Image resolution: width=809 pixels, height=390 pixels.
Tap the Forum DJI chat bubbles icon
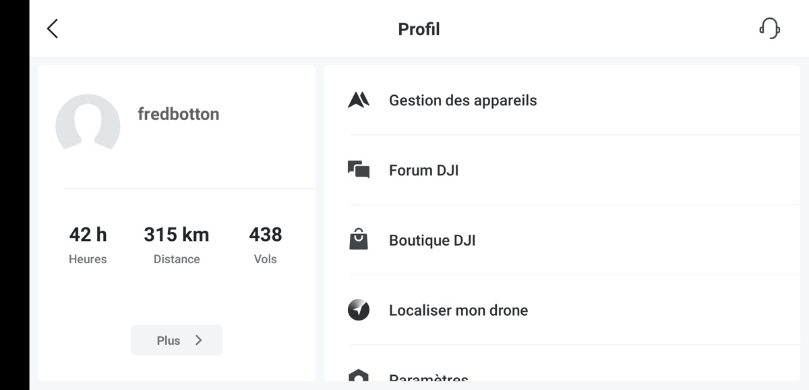click(359, 170)
